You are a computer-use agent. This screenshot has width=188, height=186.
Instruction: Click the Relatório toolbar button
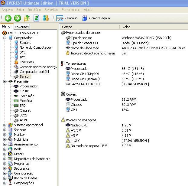pos(67,18)
